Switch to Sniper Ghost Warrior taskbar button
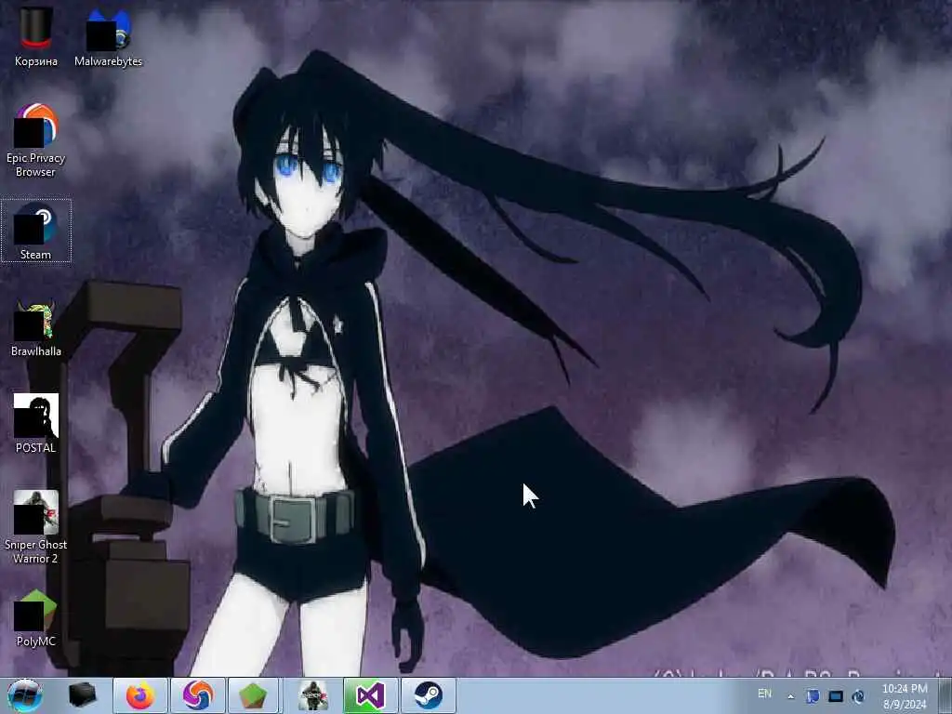Image resolution: width=952 pixels, height=714 pixels. pos(313,695)
